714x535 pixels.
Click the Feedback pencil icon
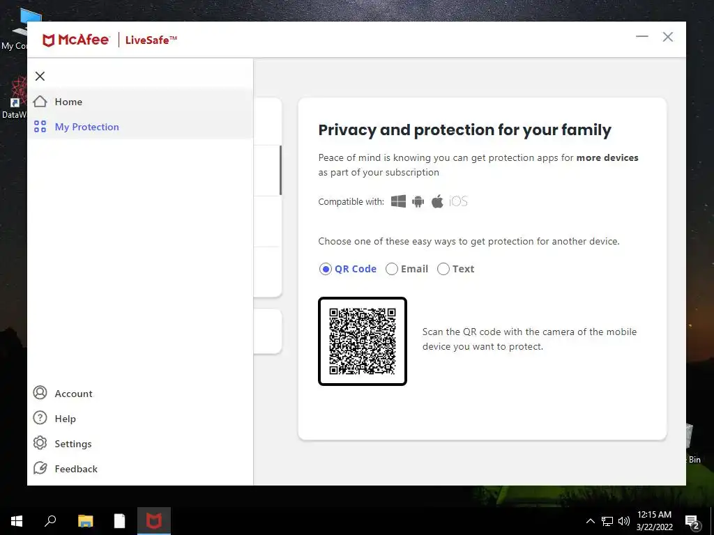(40, 467)
